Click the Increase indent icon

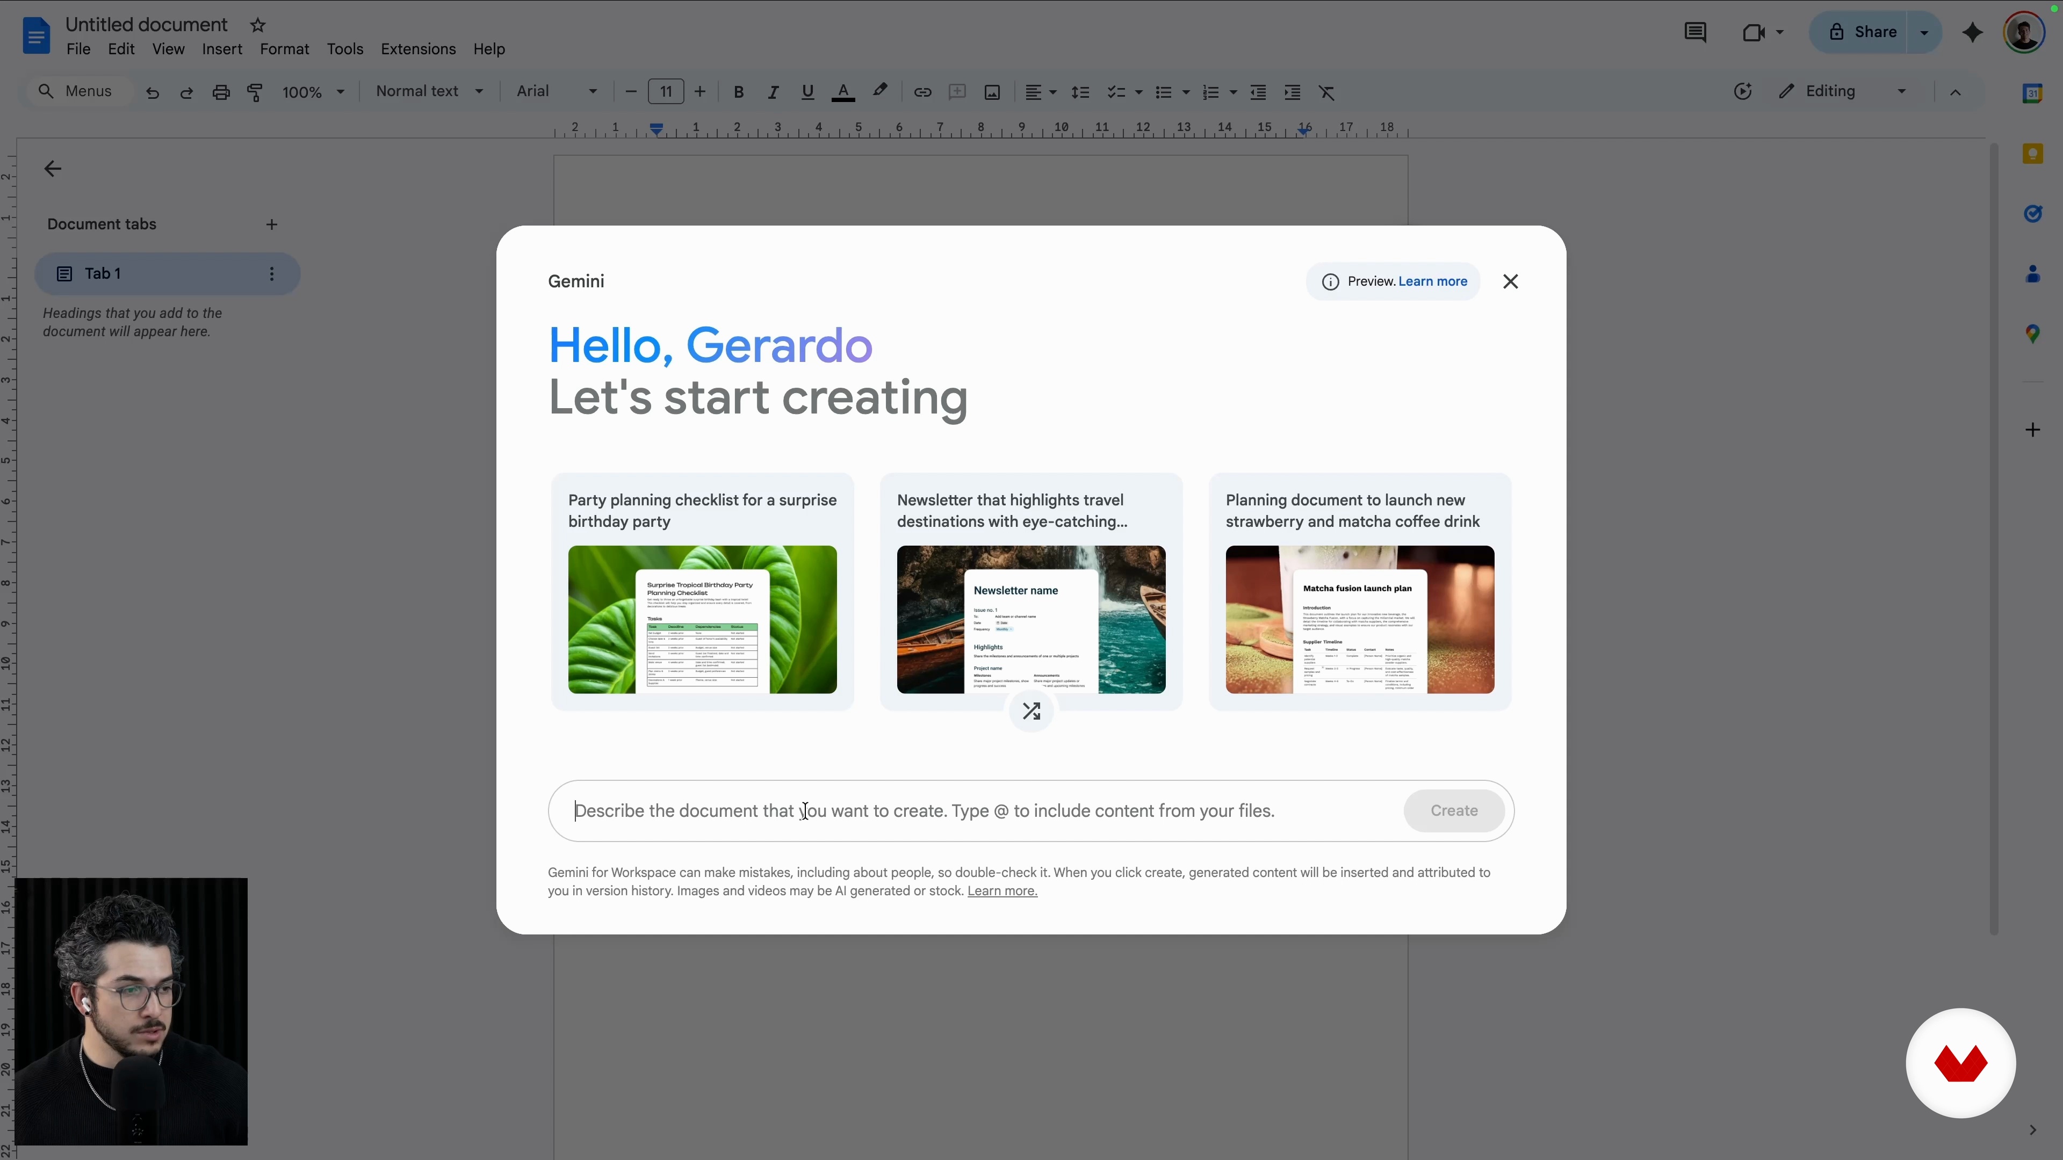tap(1293, 93)
